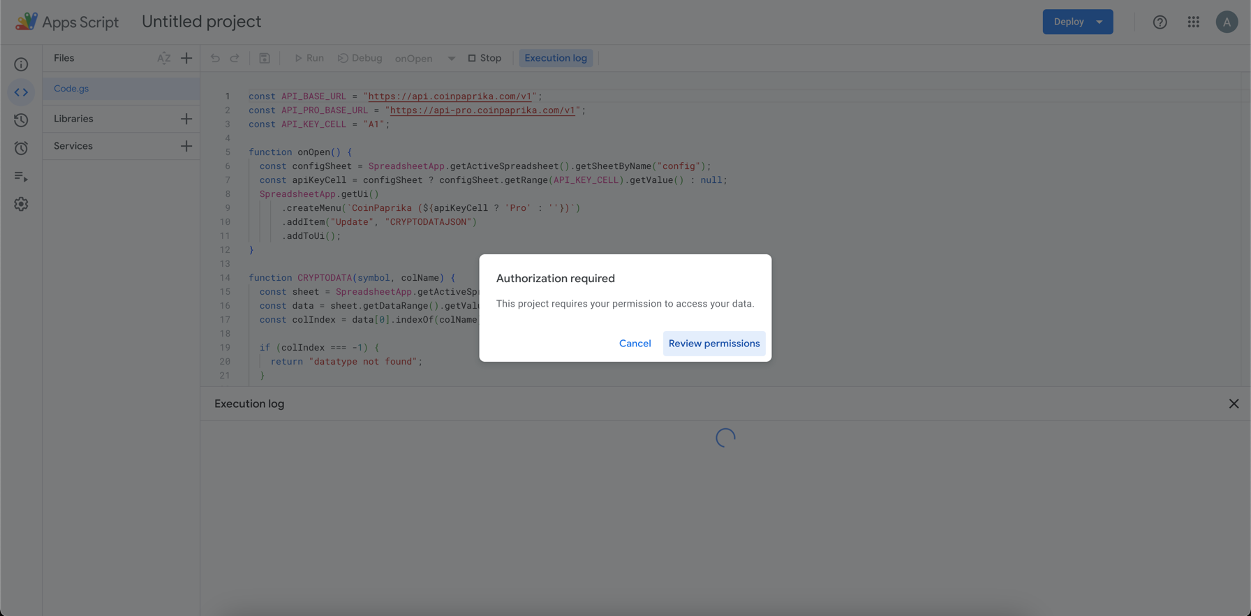This screenshot has width=1251, height=616.
Task: Open the Triggers alarm clock icon
Action: tap(21, 148)
